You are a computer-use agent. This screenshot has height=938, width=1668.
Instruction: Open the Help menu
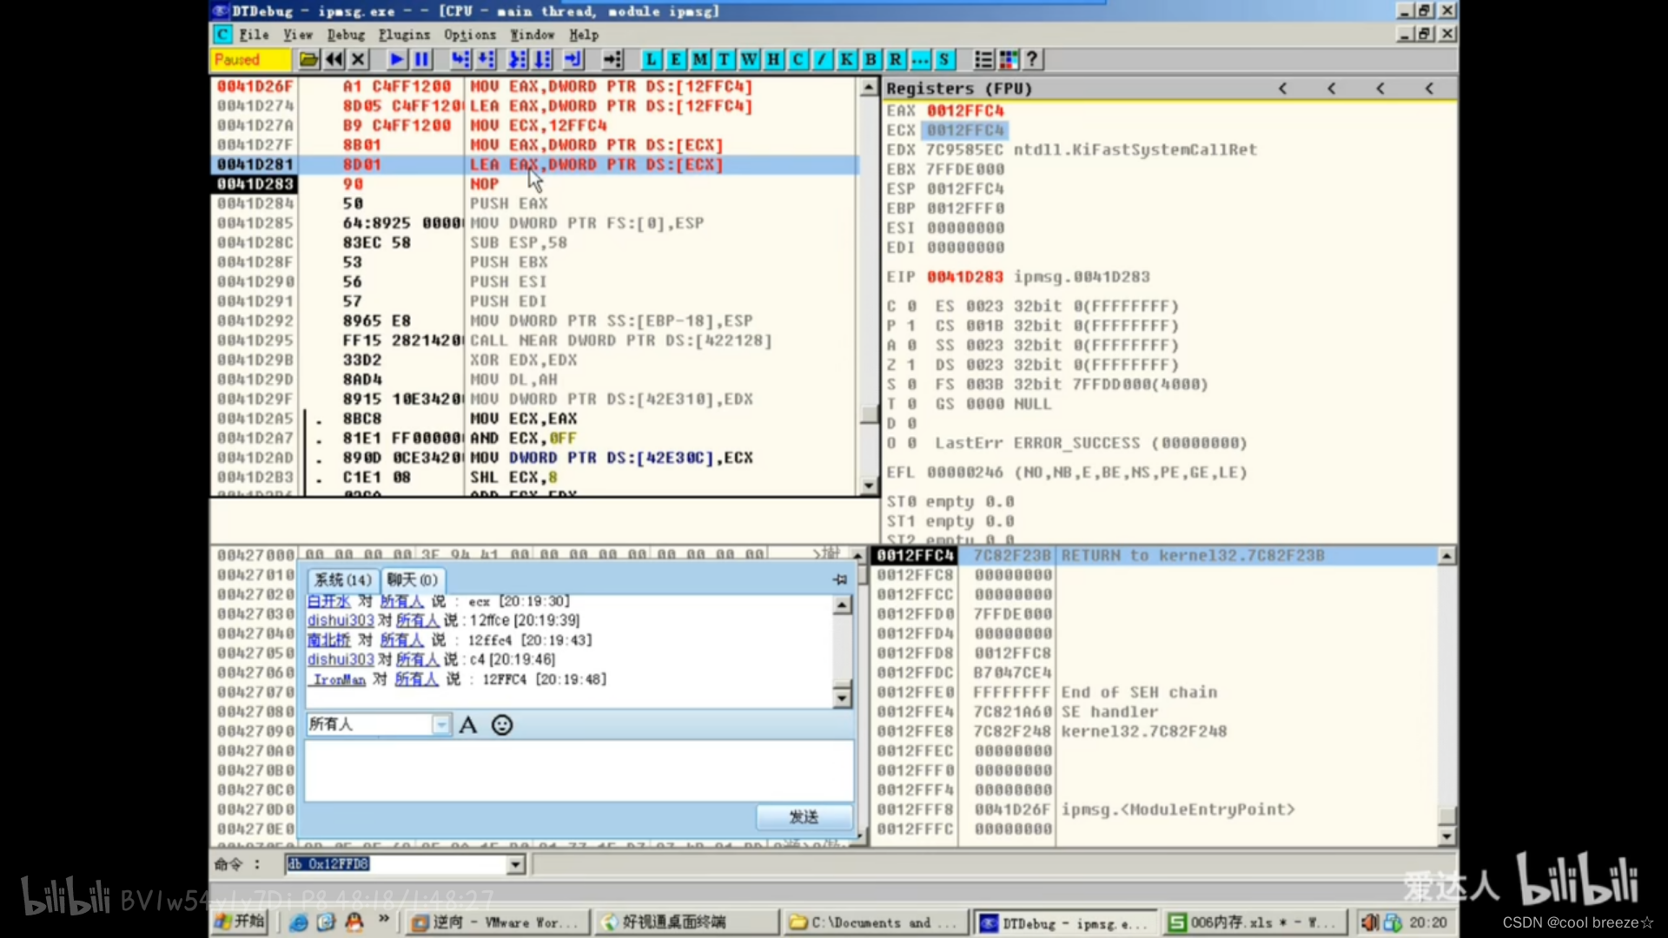[584, 35]
